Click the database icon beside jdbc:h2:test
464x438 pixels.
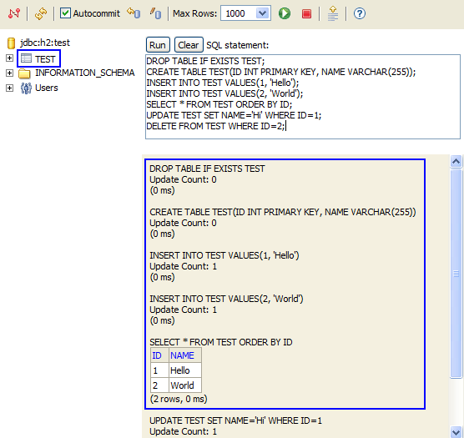[x=11, y=43]
